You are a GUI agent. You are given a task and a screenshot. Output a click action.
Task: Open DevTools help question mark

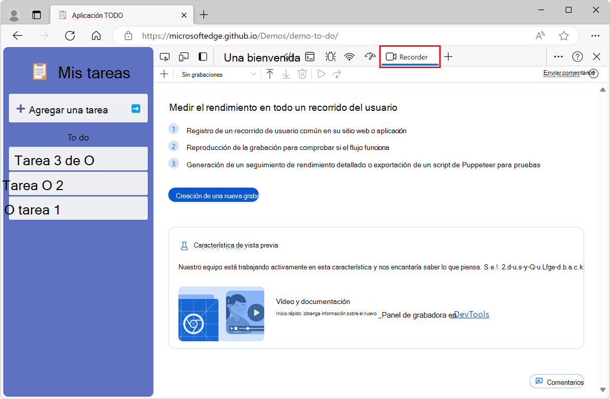click(577, 56)
